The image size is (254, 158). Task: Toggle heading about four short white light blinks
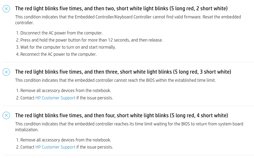pos(121,115)
